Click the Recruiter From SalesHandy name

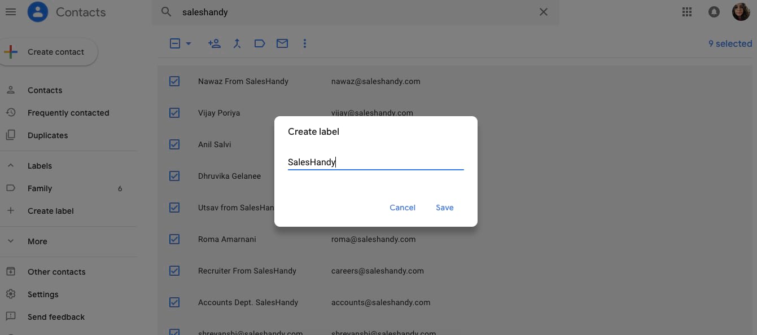(247, 271)
